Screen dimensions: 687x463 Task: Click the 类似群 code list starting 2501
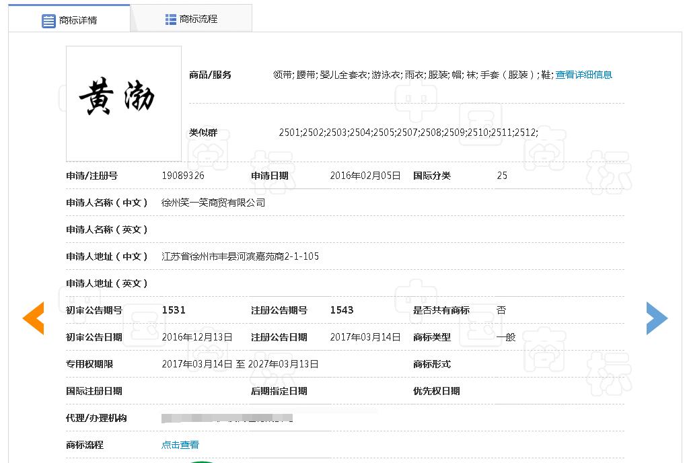(x=408, y=133)
